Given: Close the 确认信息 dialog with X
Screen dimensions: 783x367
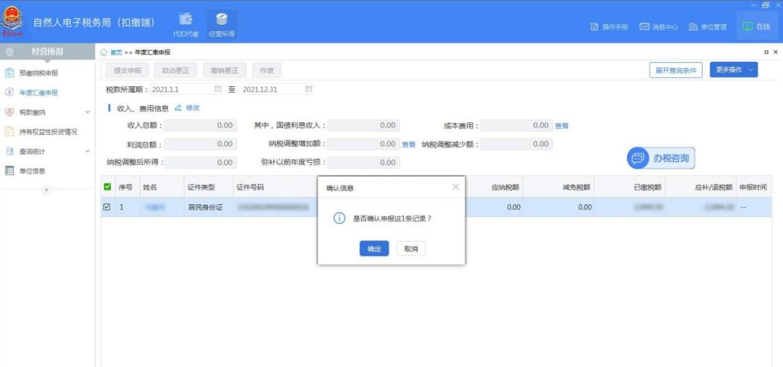Looking at the screenshot, I should [x=455, y=187].
